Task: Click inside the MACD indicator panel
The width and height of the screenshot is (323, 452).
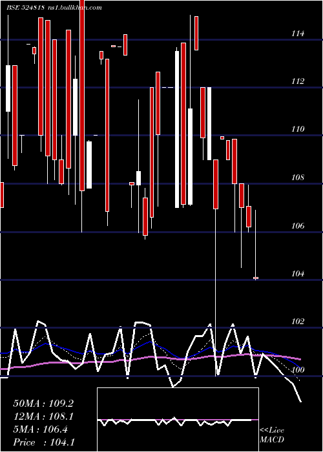Action: click(x=178, y=420)
